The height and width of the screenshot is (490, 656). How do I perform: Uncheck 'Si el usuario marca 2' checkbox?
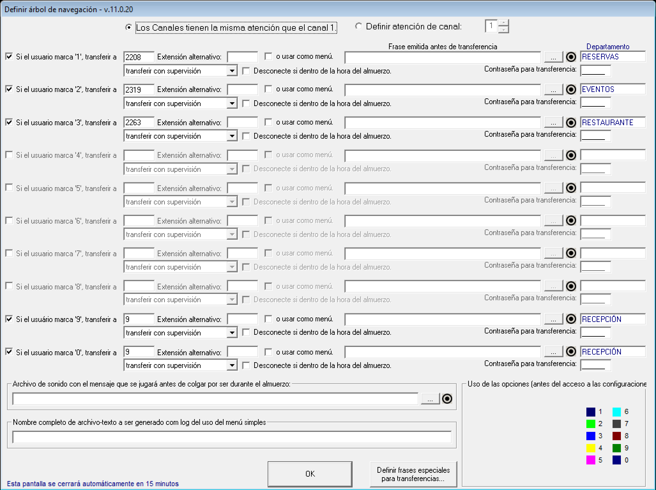9,89
